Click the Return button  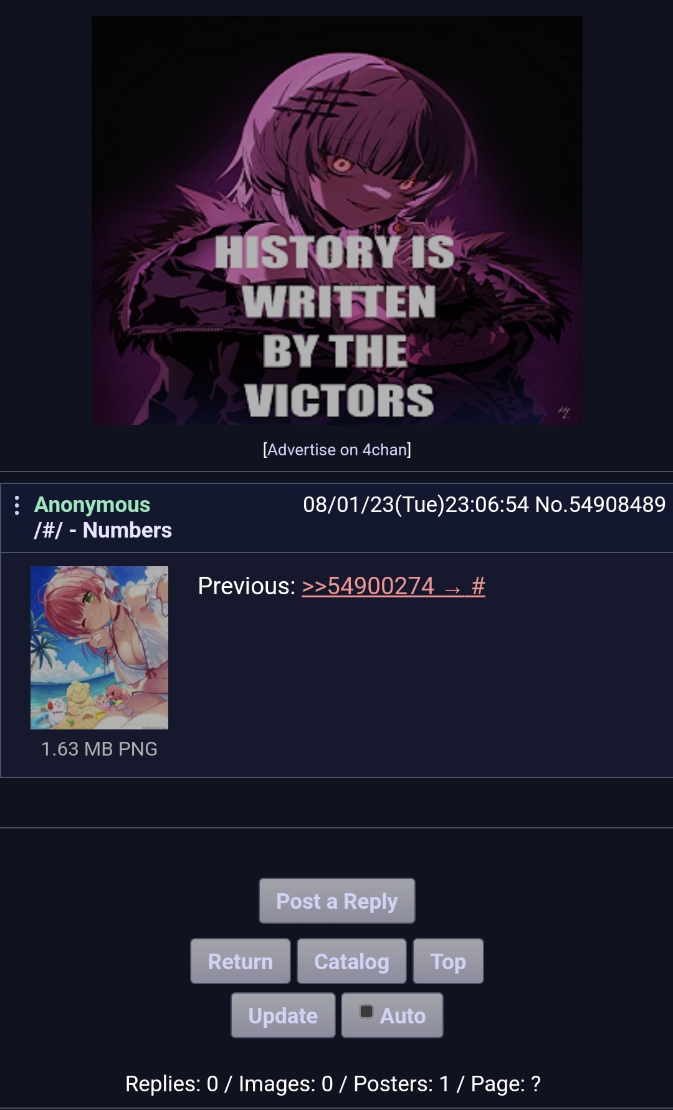pyautogui.click(x=241, y=961)
